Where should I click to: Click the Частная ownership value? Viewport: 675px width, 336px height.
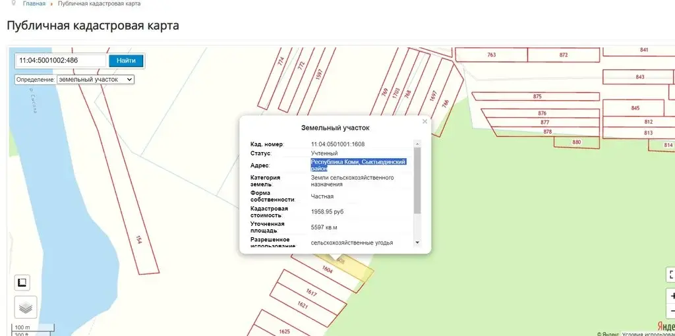[322, 196]
